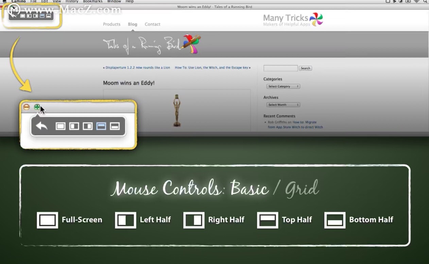The image size is (429, 264).
Task: Click the 'Recent Comments' sidebar heading
Action: click(x=279, y=116)
